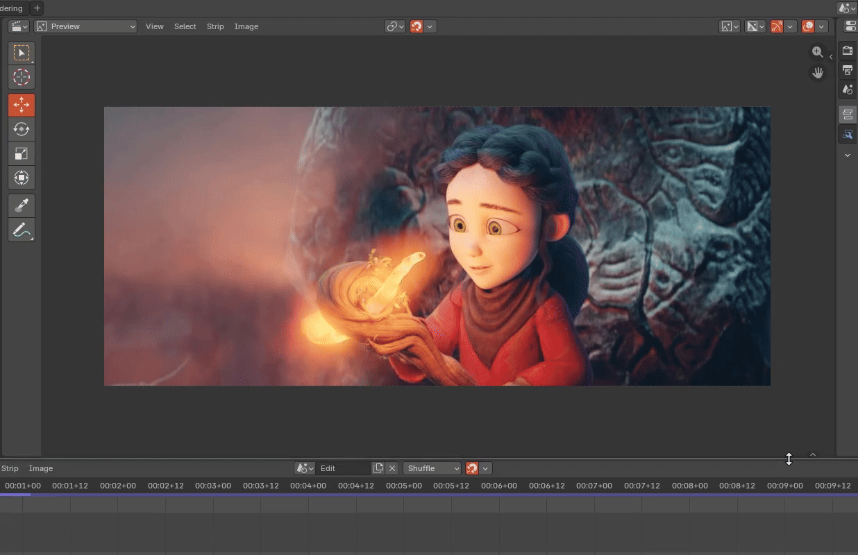Open the display mode dropdown
858x555 pixels.
(x=729, y=26)
